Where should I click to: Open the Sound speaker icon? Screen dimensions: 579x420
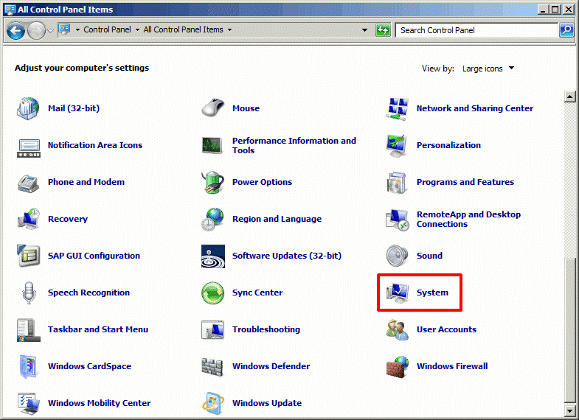(x=397, y=256)
